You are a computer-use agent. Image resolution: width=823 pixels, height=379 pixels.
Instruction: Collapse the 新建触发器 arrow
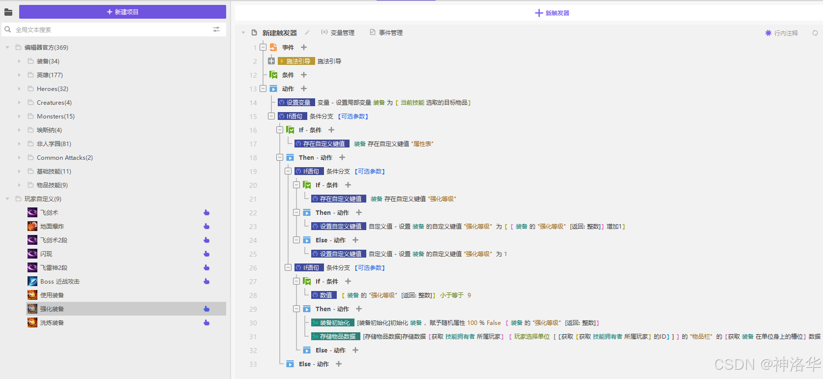(x=243, y=33)
